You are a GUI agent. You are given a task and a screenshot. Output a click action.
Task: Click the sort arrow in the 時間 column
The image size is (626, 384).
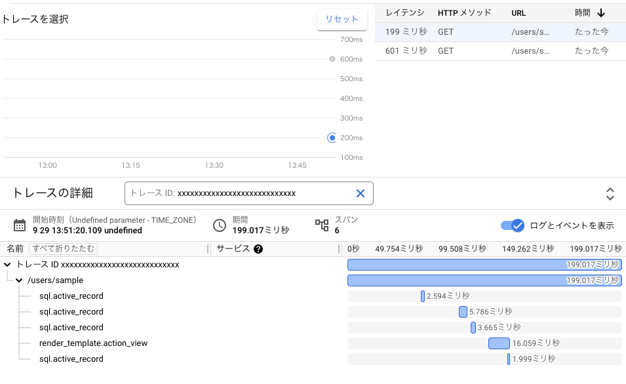click(601, 13)
